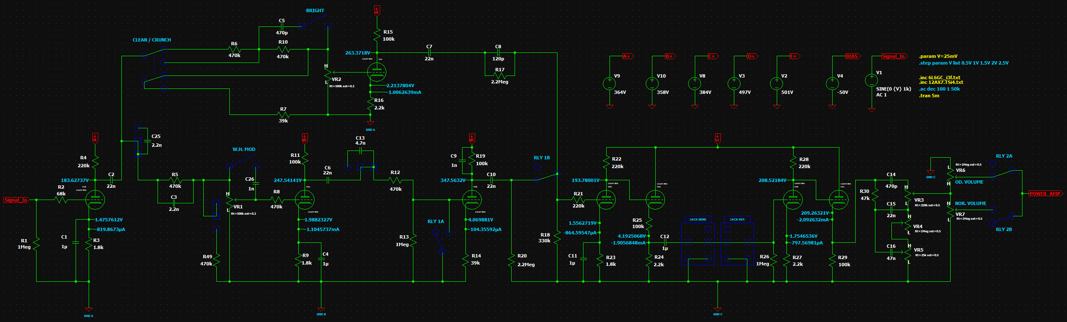Click the GND A ground symbol at bottom left
Viewport: 1067px width, 322px height.
coord(89,310)
